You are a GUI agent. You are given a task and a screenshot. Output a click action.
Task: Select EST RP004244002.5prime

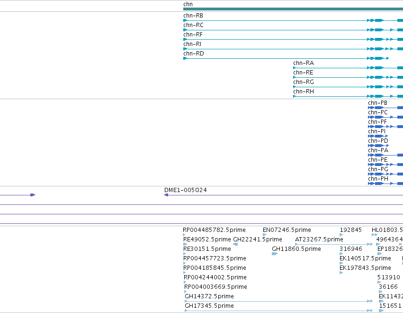215,277
